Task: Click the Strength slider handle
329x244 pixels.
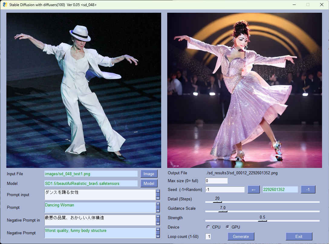Action: click(x=262, y=221)
